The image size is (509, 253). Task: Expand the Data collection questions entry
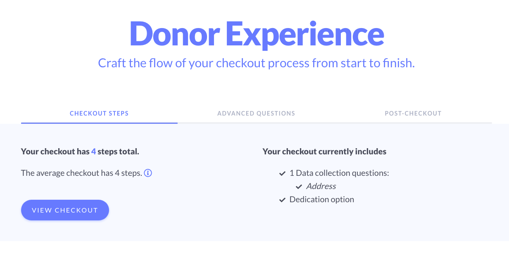[339, 173]
